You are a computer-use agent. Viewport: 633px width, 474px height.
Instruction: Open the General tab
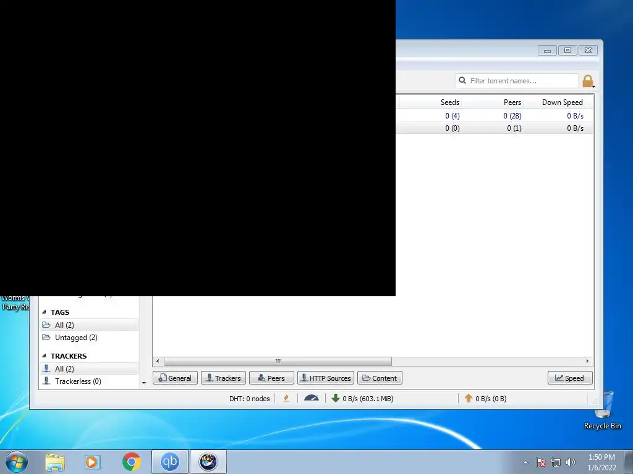(x=175, y=378)
